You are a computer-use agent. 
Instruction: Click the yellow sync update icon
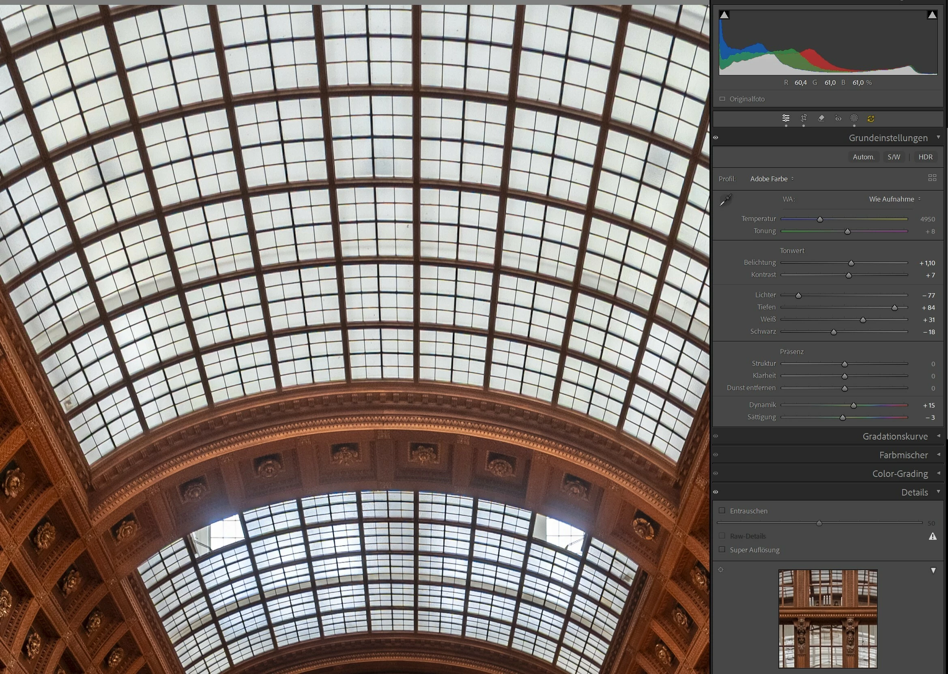point(871,119)
